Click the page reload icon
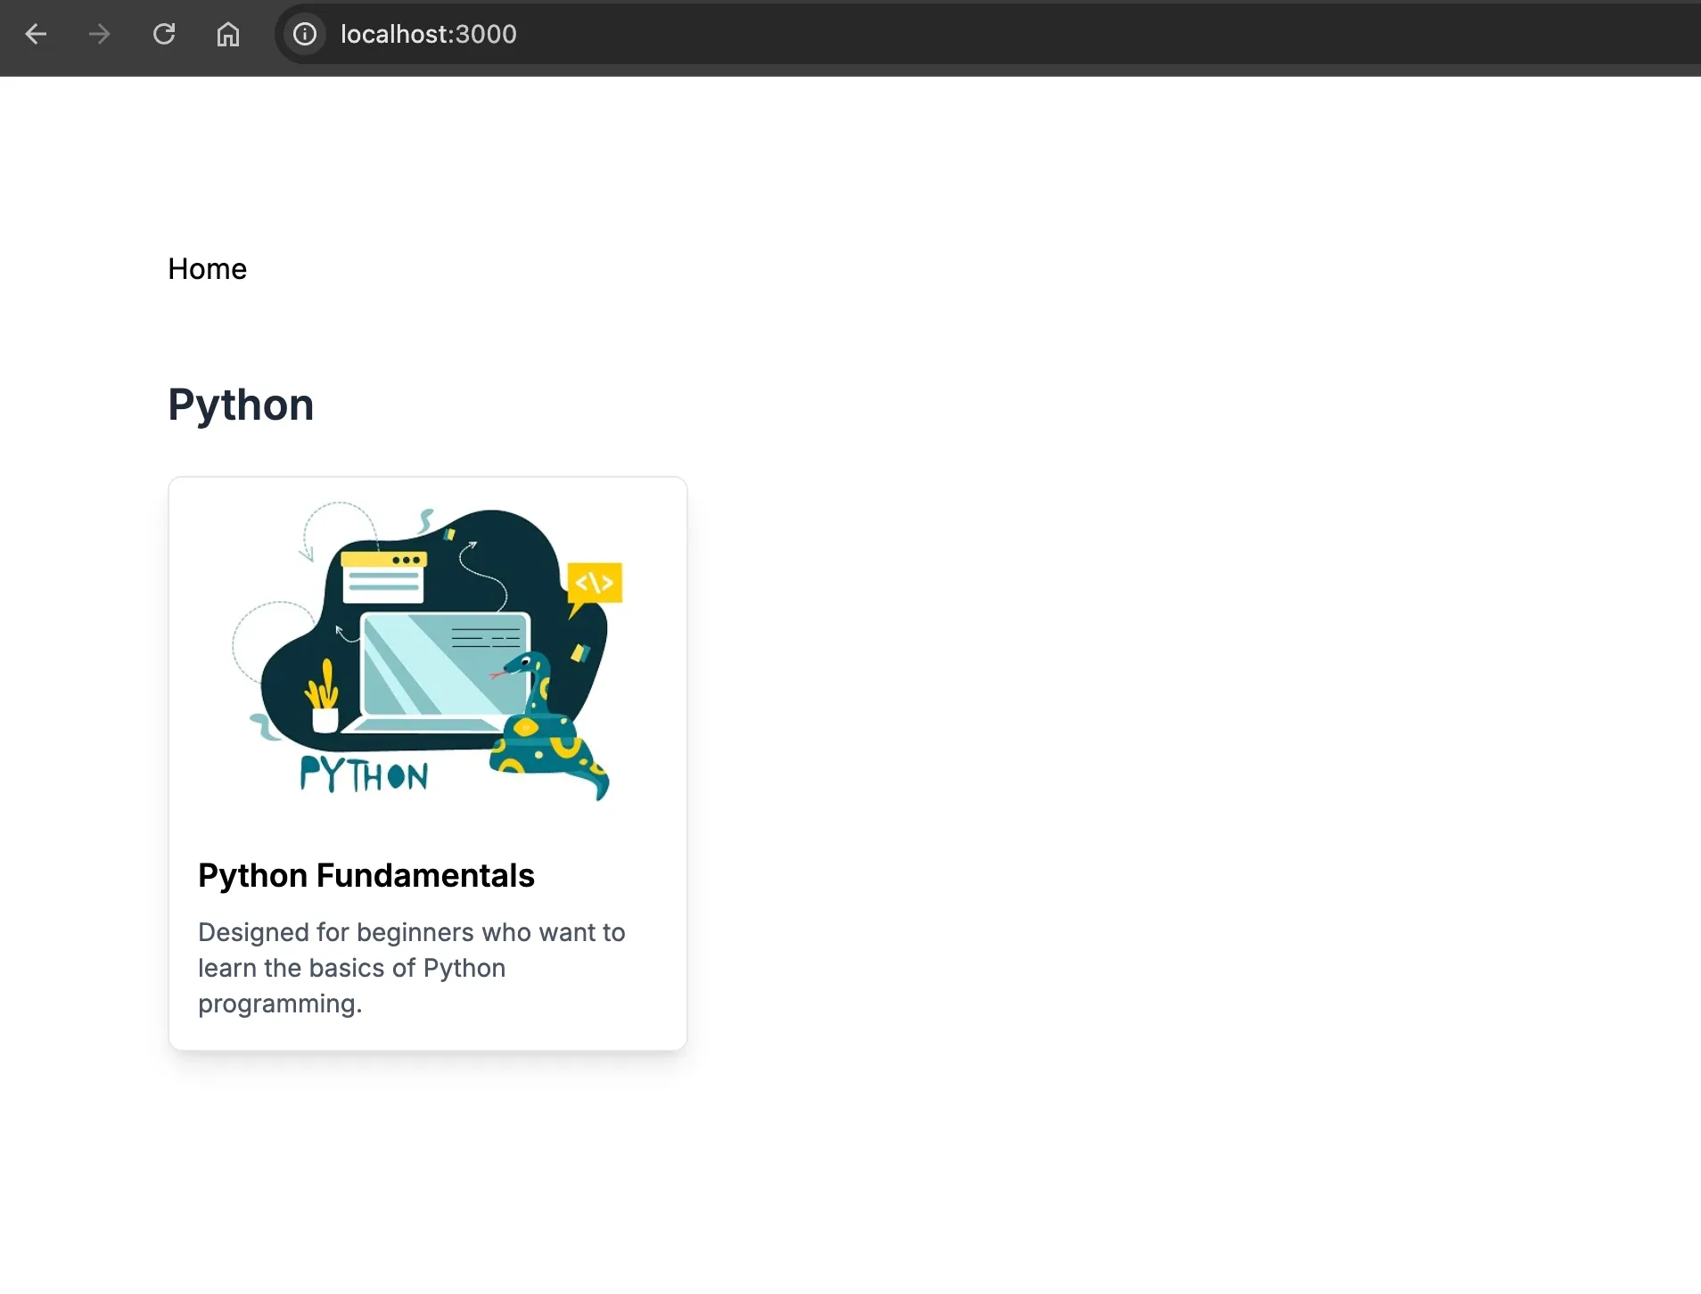 tap(163, 34)
